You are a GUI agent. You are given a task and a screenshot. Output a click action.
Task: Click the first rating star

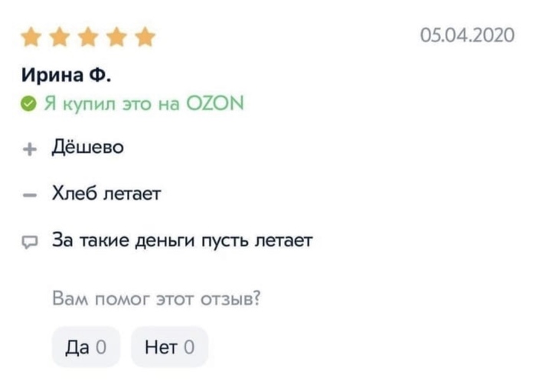(x=31, y=37)
